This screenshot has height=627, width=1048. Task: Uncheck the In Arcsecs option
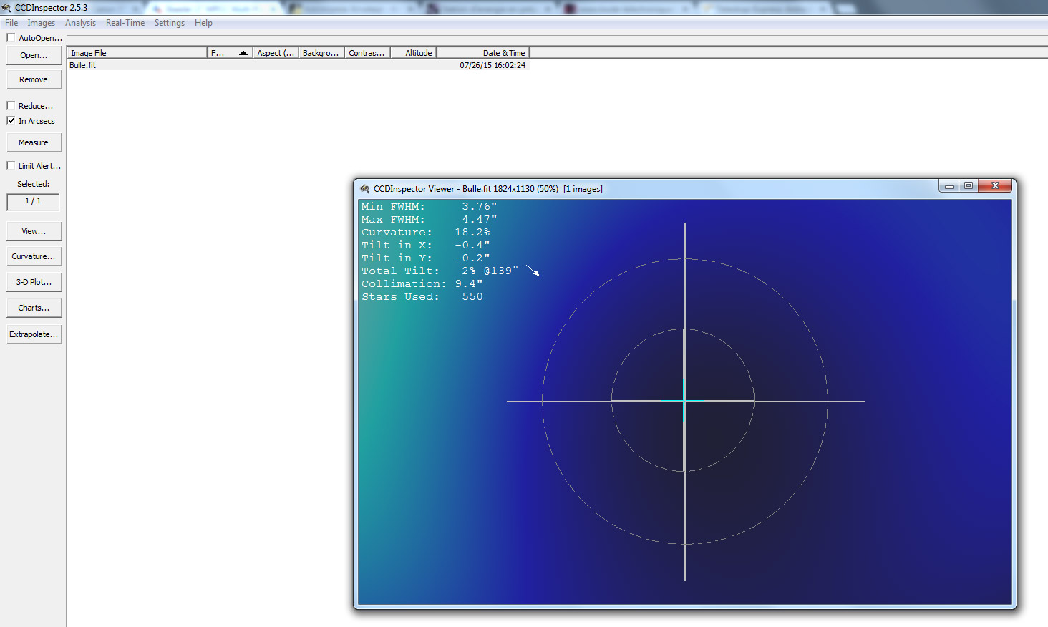coord(11,120)
